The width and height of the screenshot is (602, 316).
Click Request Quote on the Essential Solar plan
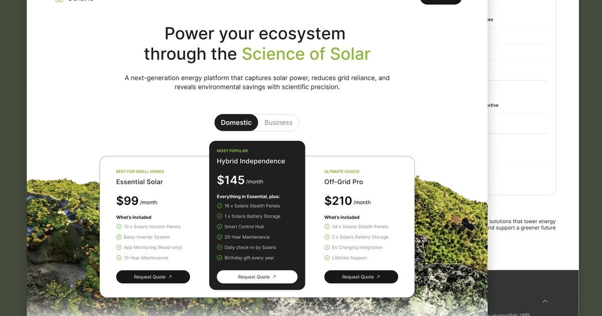[x=153, y=276]
